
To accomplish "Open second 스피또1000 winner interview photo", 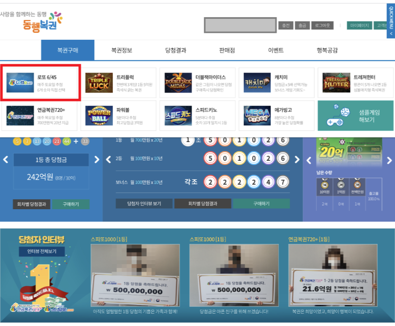I will (234, 276).
